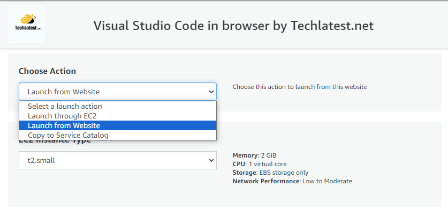
Task: Click 'Choose this action to launch' description
Action: (x=300, y=87)
